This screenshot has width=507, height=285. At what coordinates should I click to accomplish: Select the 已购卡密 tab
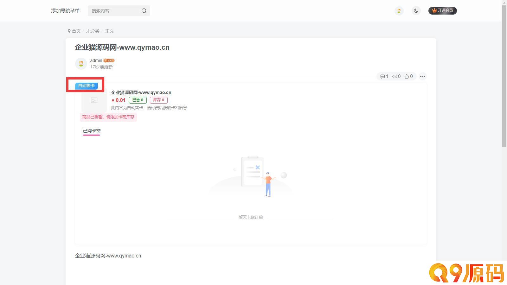(x=92, y=131)
